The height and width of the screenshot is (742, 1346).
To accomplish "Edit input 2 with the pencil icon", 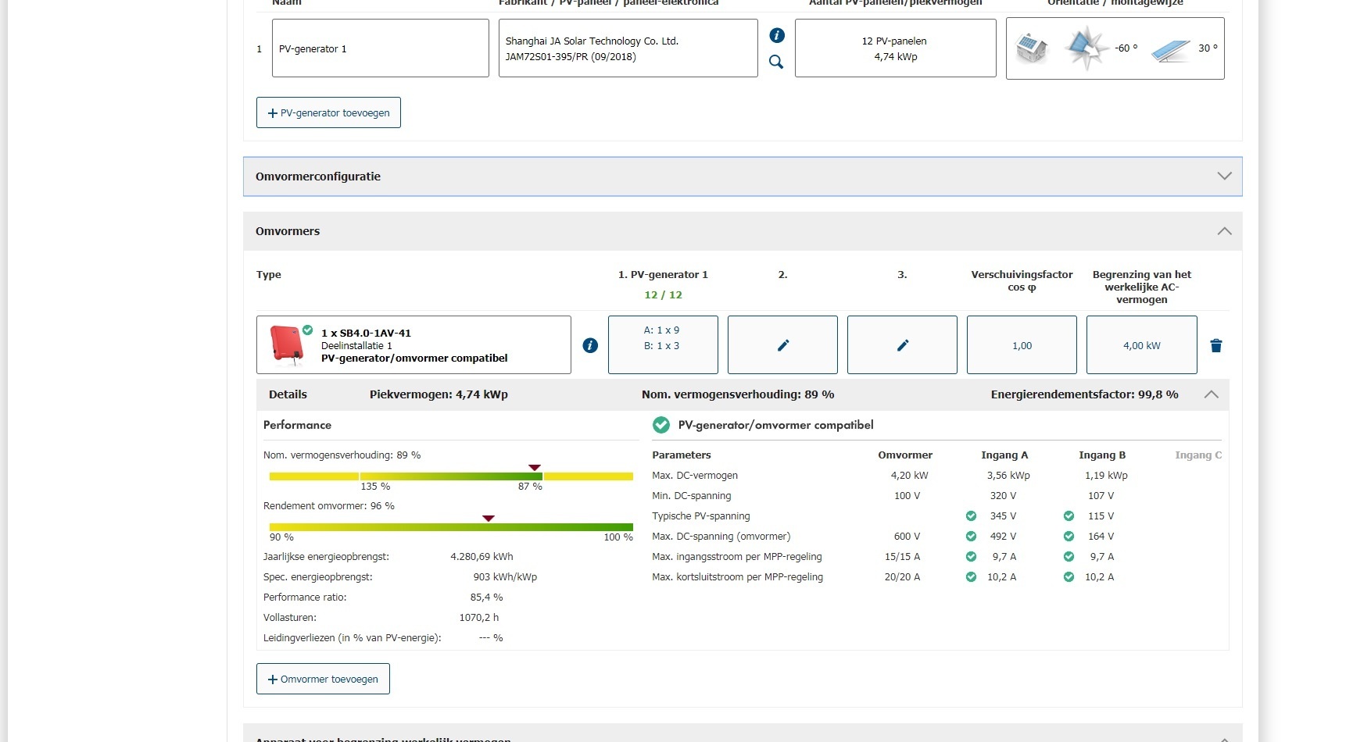I will click(782, 345).
